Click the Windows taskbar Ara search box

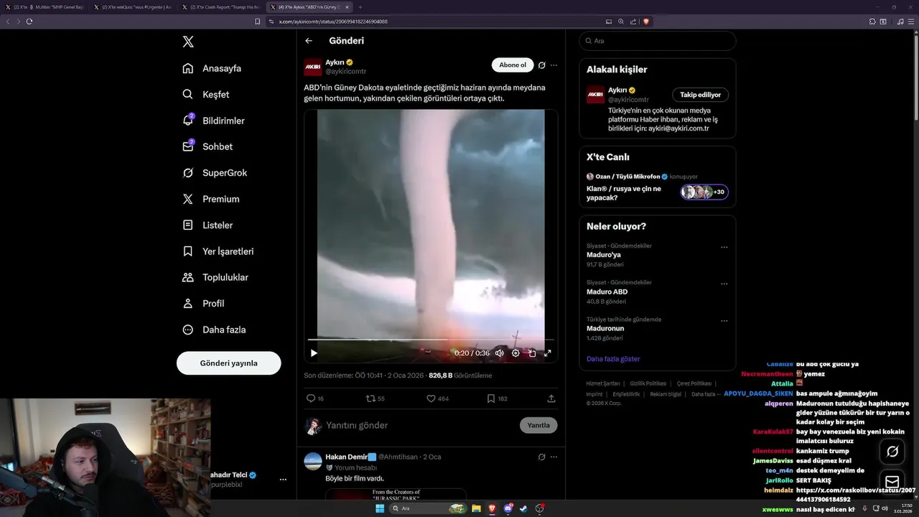(429, 508)
